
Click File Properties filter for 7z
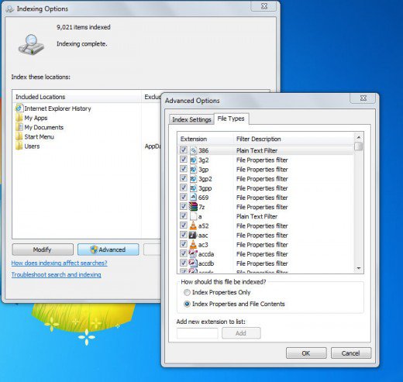[262, 207]
